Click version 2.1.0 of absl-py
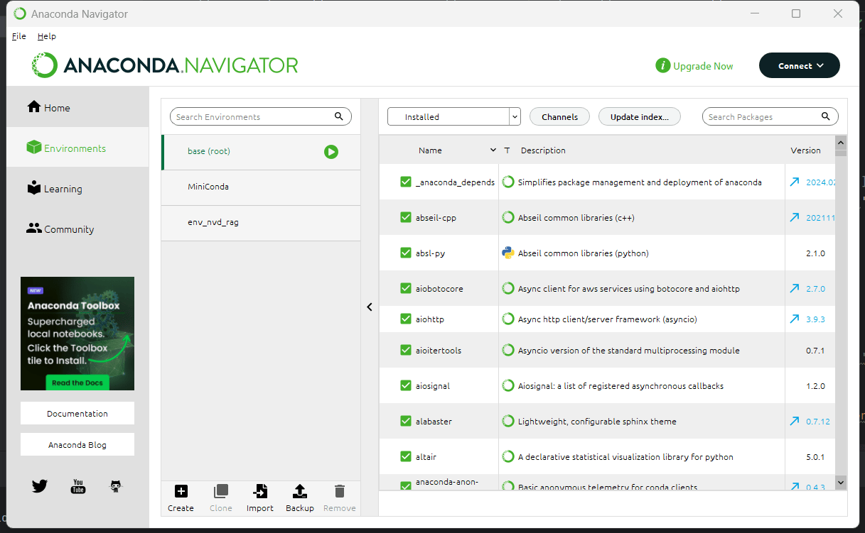 coord(815,253)
